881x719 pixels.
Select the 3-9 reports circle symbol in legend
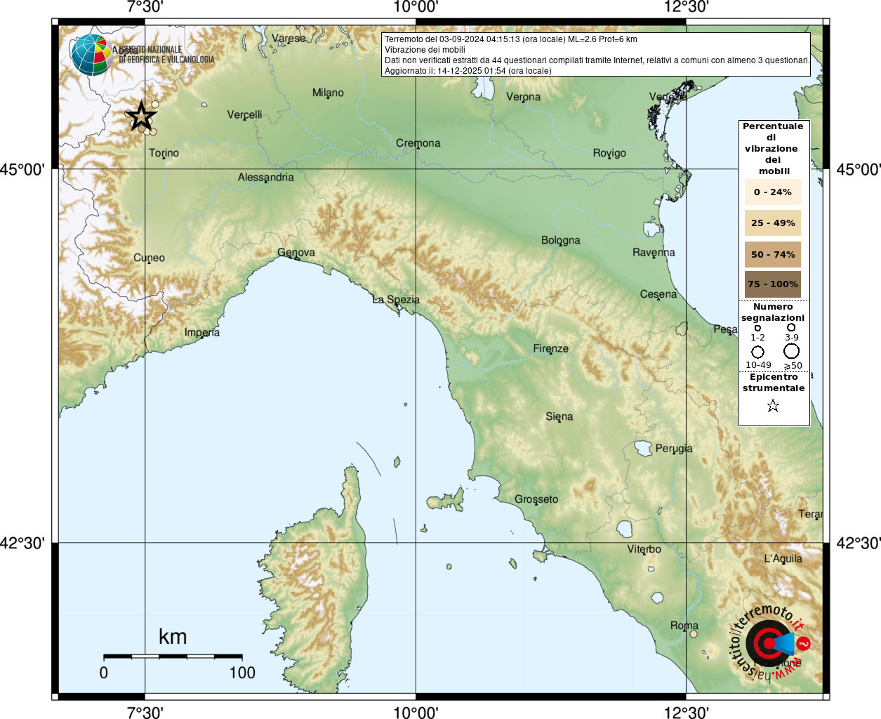click(x=791, y=327)
